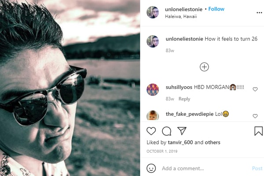
Task: Open emoji picker smiley icon
Action: tap(151, 168)
